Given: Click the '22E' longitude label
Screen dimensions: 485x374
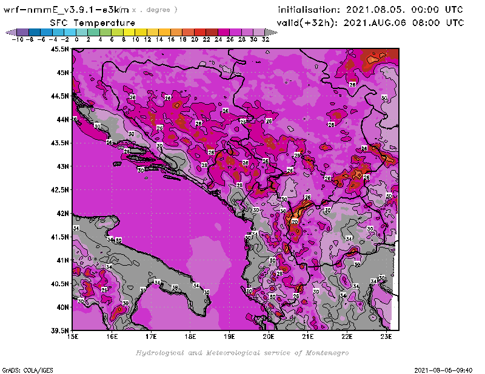Looking at the screenshot, I should [347, 336].
